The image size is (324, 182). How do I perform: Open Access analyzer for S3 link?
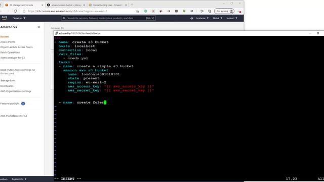pyautogui.click(x=12, y=58)
